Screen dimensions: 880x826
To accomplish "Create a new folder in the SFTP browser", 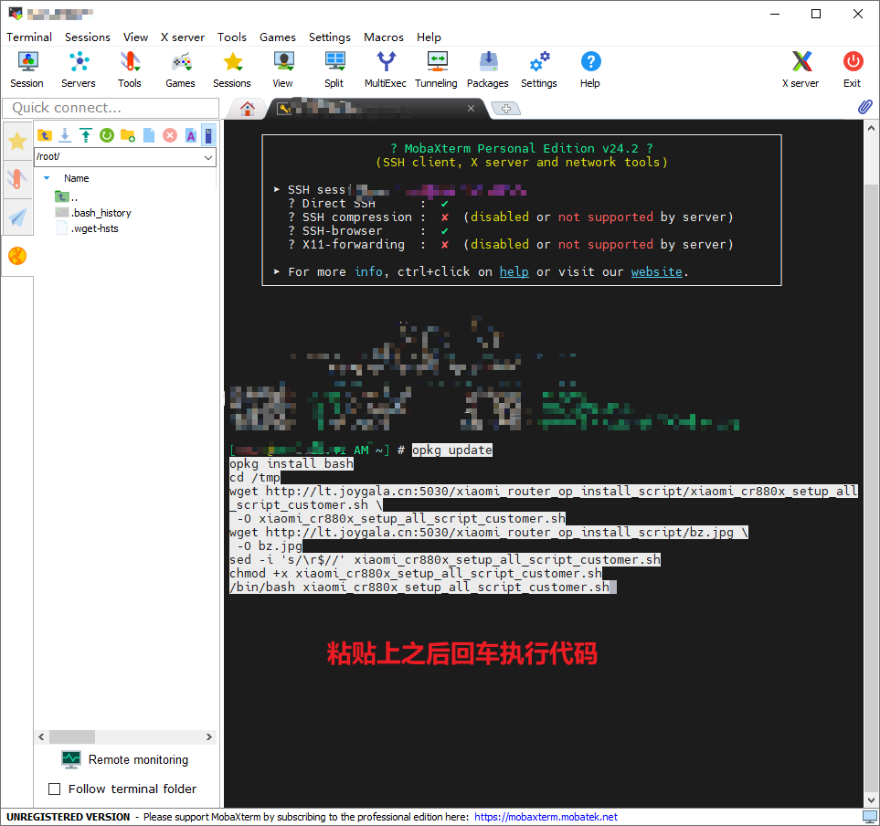I will tap(128, 135).
